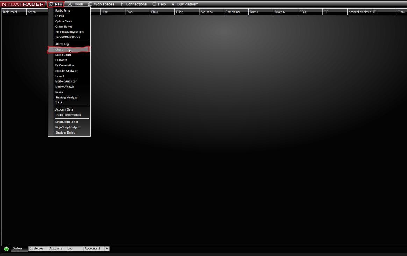
Task: Sort by TIF column header
Action: coord(335,12)
